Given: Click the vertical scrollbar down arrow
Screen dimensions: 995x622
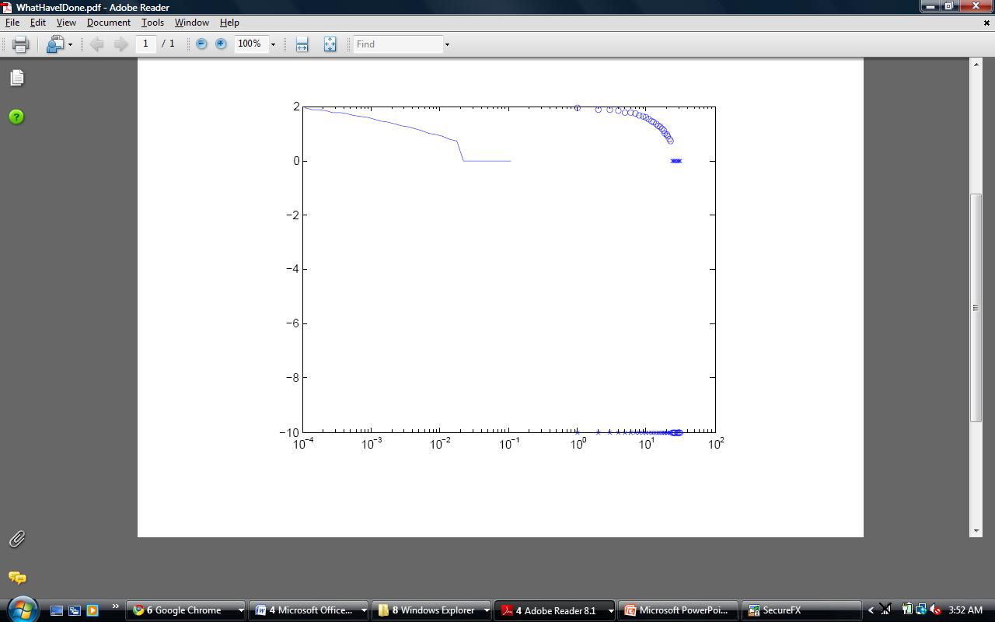Looking at the screenshot, I should (x=976, y=531).
